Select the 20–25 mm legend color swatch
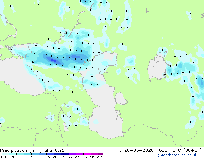Screen dimensions: 204x158 [x=58, y=154]
